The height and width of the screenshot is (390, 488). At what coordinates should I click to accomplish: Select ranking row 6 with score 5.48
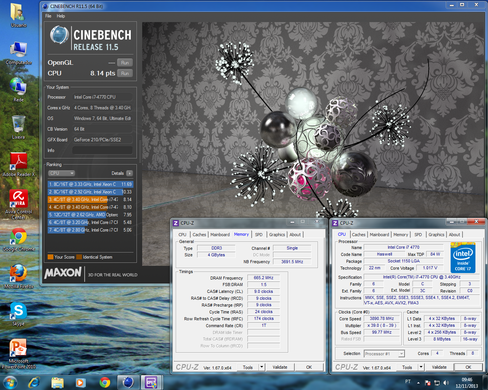coord(90,222)
